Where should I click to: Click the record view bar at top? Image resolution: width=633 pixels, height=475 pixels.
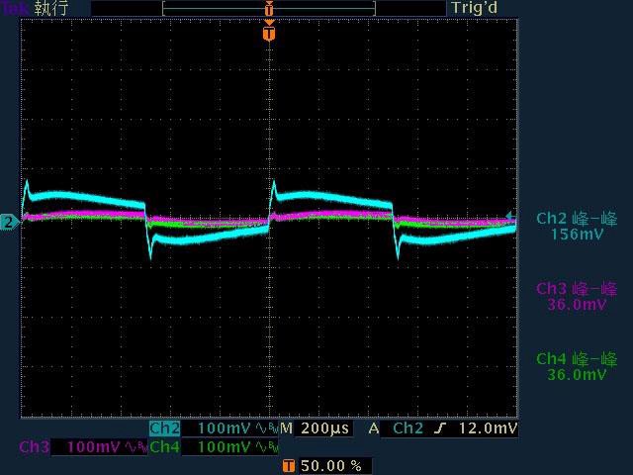click(x=268, y=8)
